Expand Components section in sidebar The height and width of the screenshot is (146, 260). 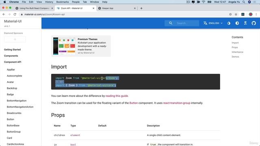click(x=11, y=56)
